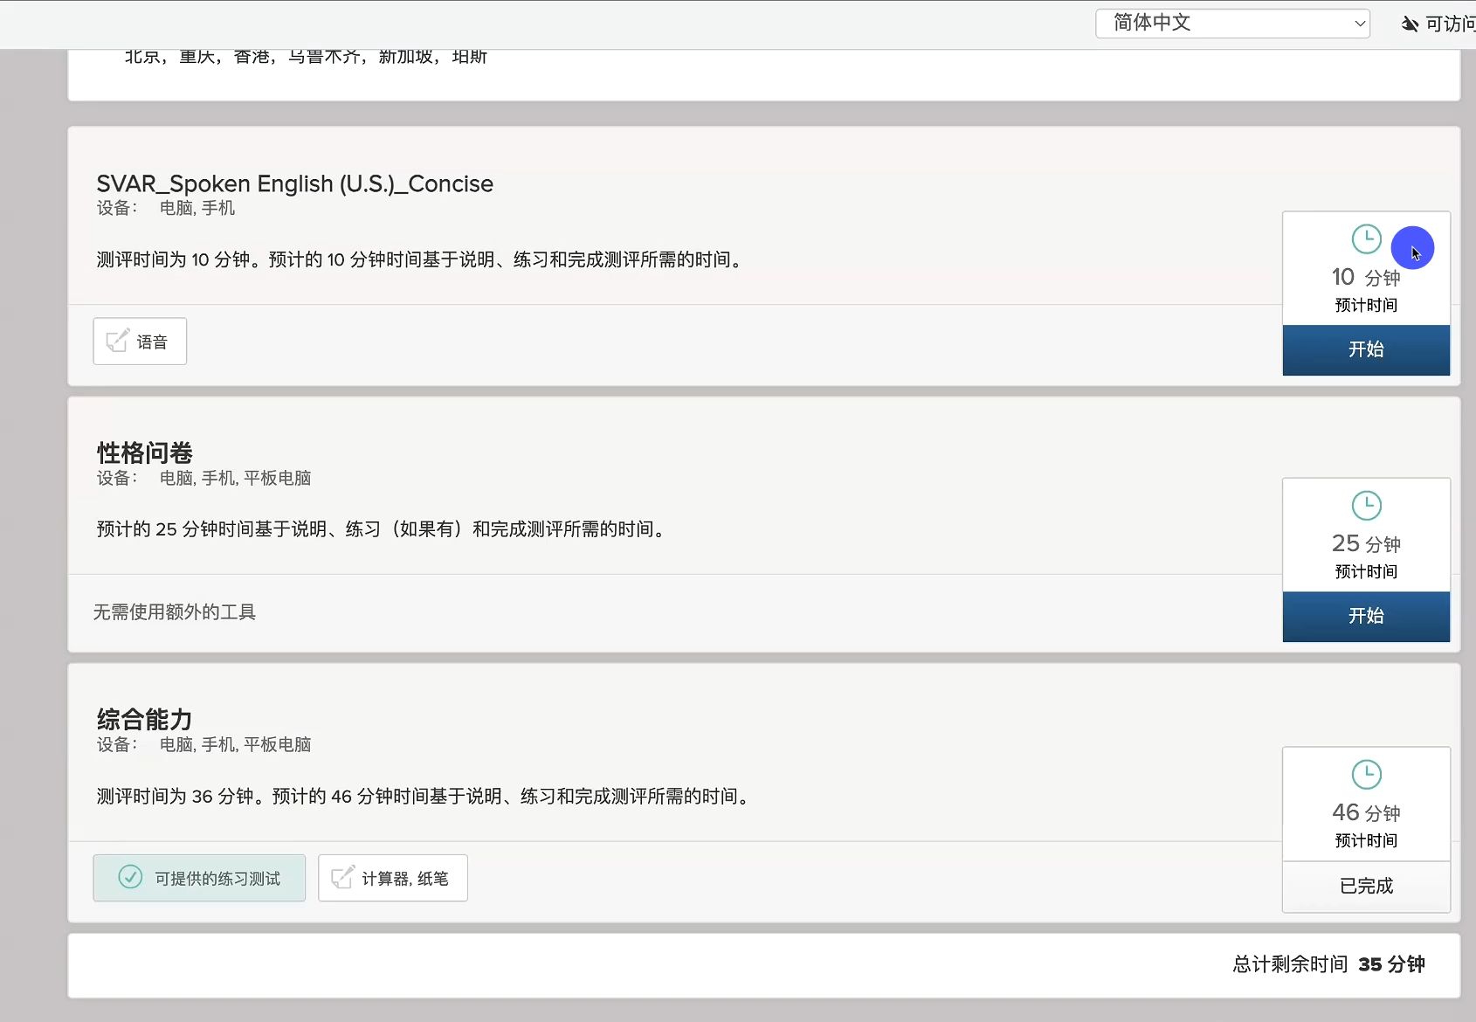Screen dimensions: 1476x1022
Task: Click device text under 综合能力
Action: coord(235,744)
